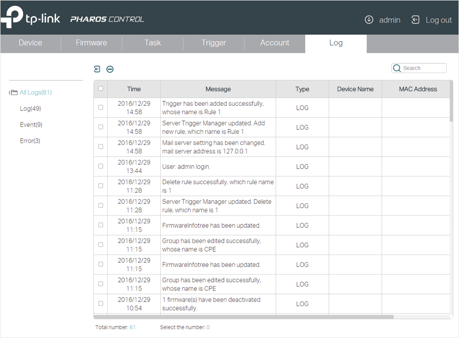459x338 pixels.
Task: Tick the checkbox for firmware deactivated log row
Action: click(x=101, y=304)
